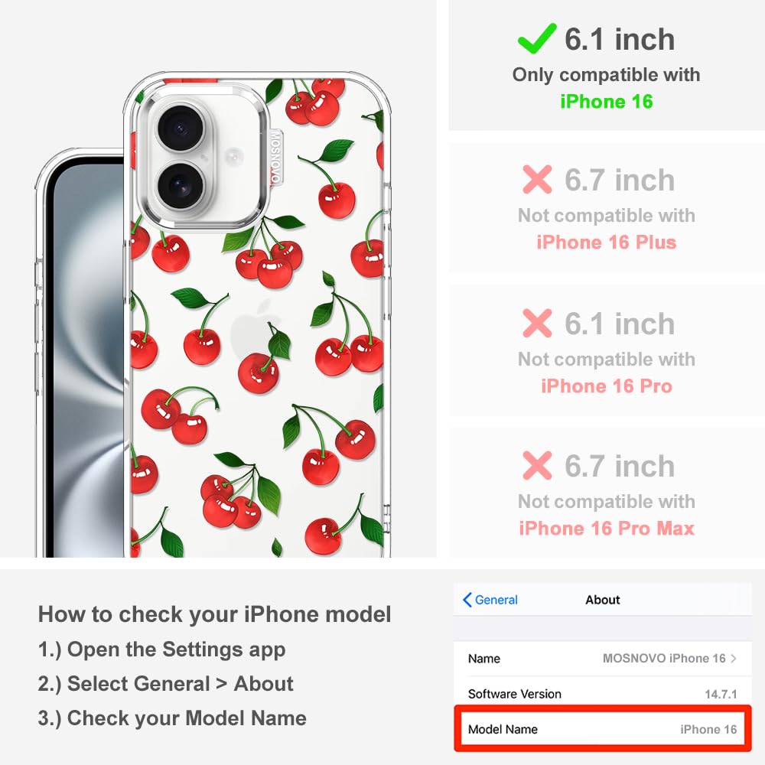Click the phone screen wallpaper on the left

88,361
